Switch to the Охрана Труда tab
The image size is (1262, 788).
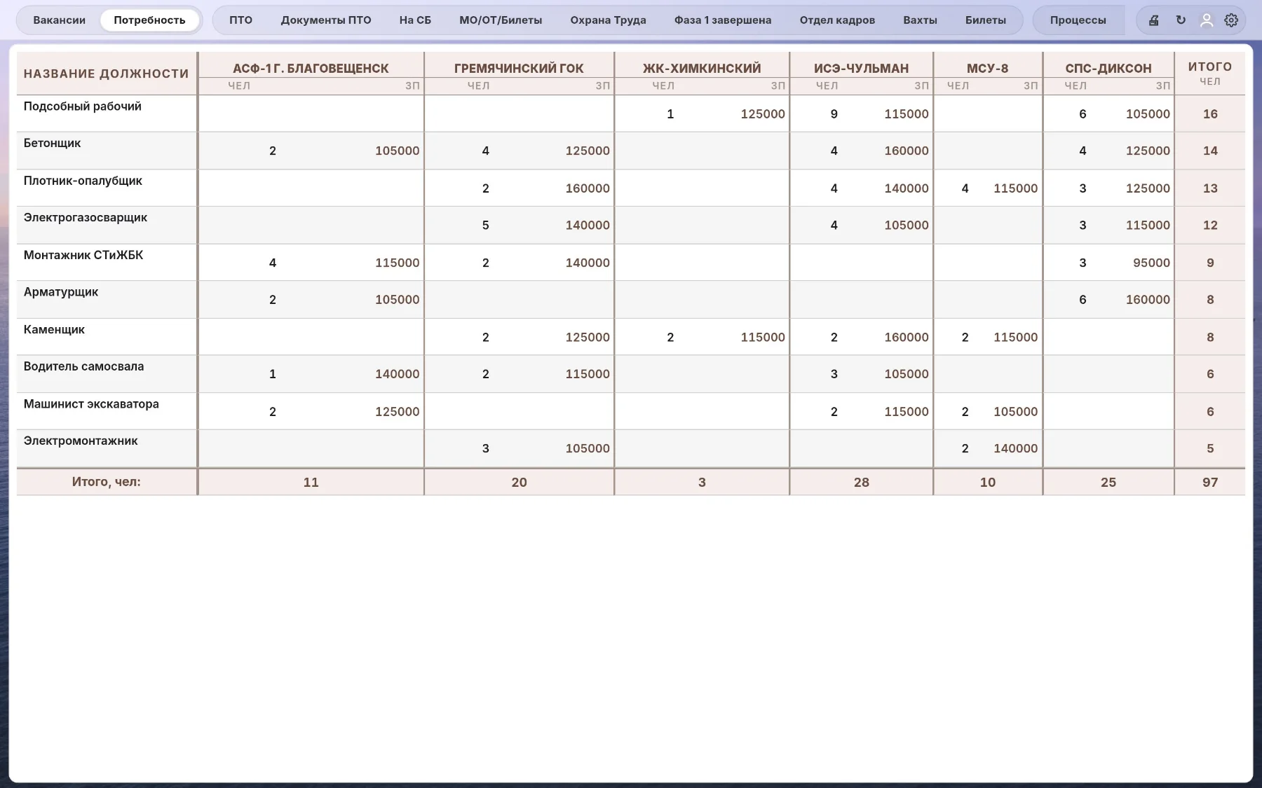click(608, 20)
